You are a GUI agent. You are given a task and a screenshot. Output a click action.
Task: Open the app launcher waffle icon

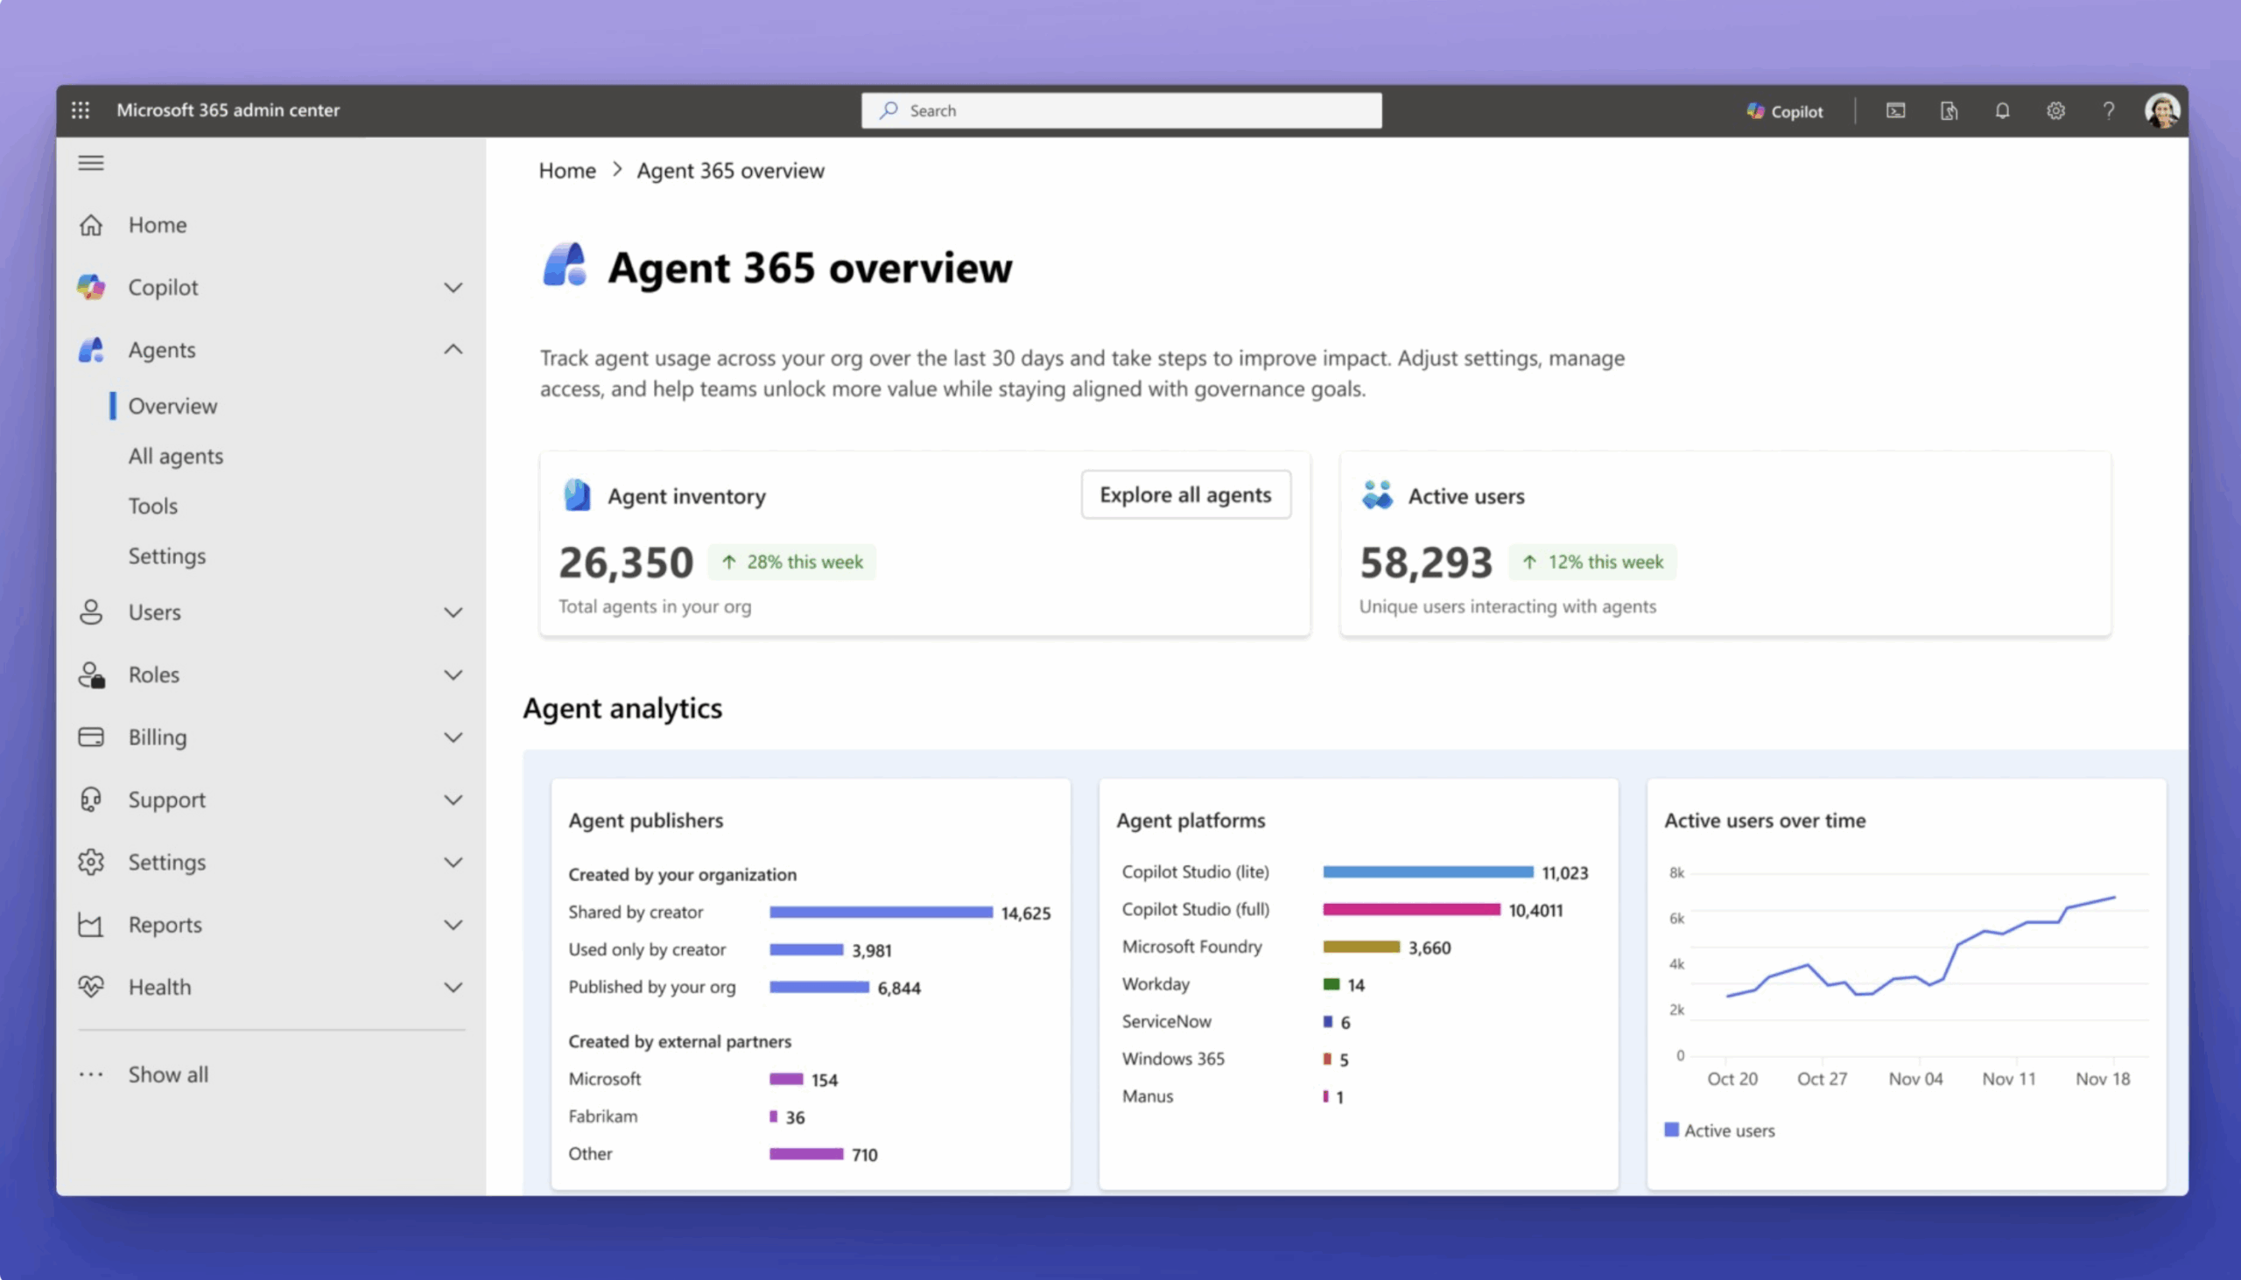coord(80,110)
